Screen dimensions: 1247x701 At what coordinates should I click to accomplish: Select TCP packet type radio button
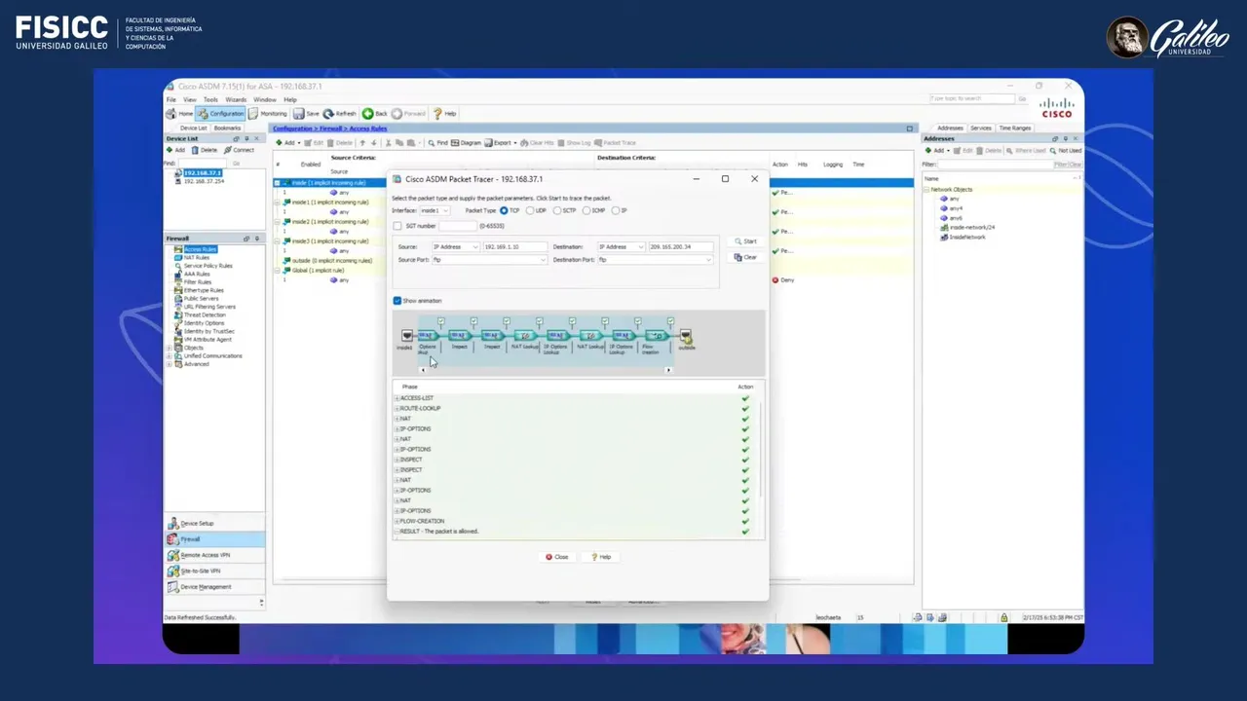click(504, 210)
